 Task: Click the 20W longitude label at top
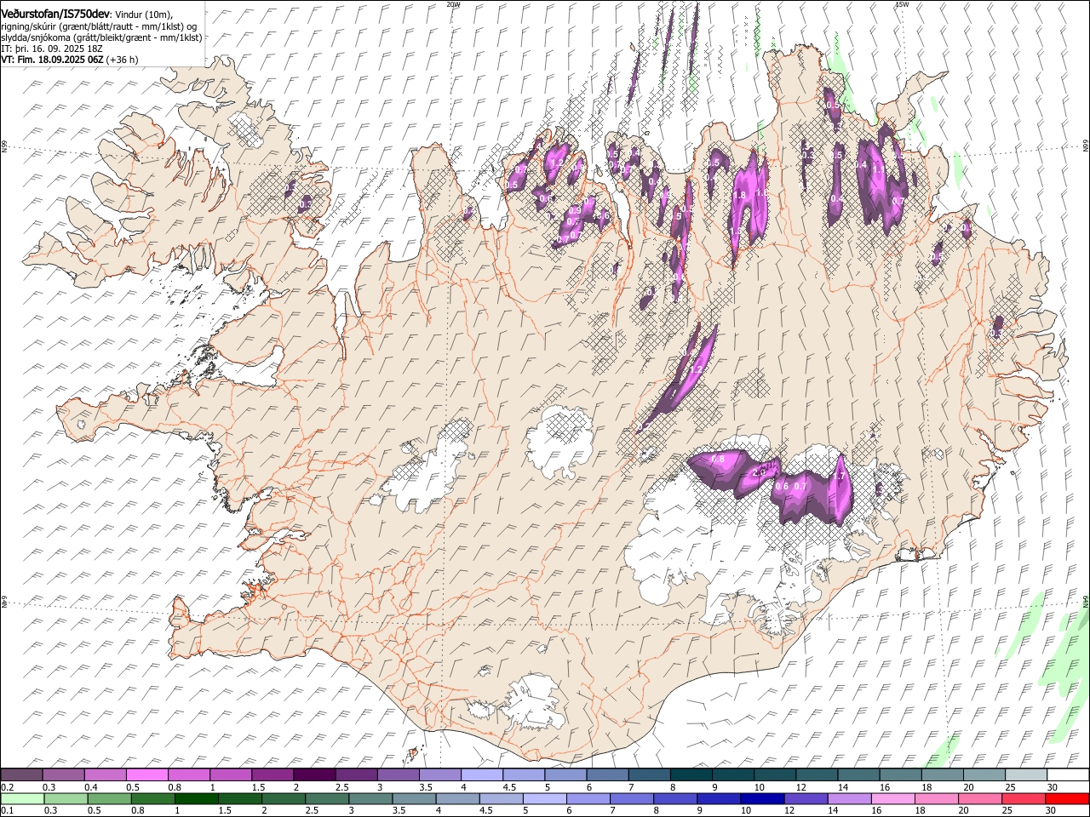(453, 4)
